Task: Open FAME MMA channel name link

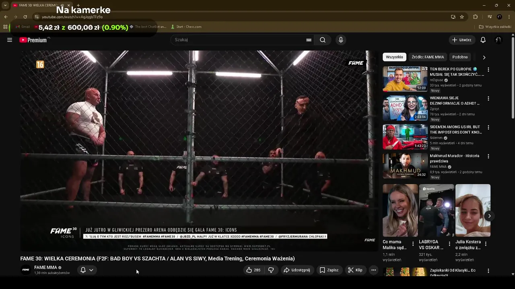Action: pyautogui.click(x=45, y=267)
